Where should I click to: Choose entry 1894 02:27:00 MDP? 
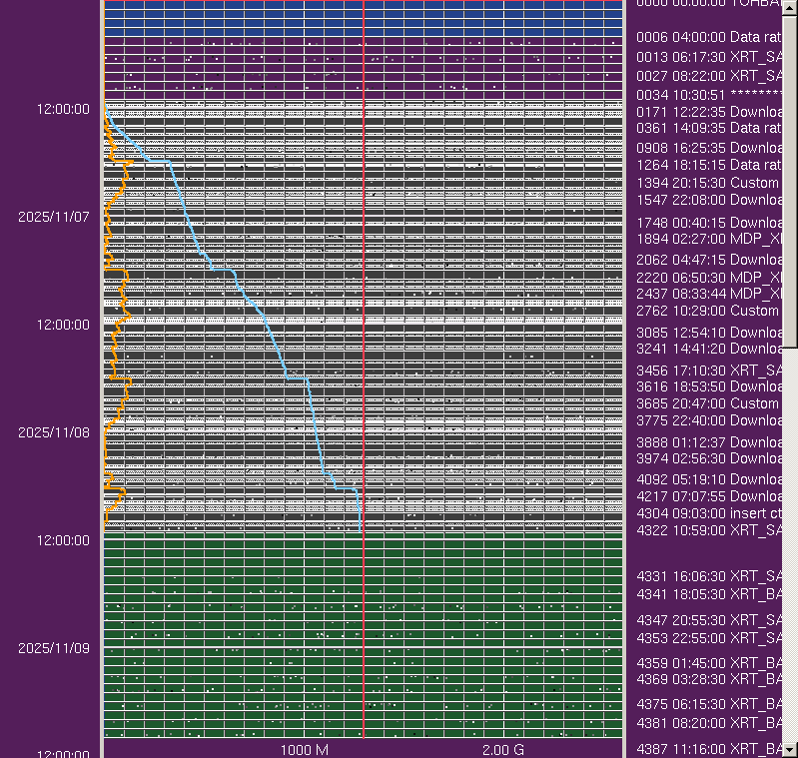pyautogui.click(x=708, y=239)
